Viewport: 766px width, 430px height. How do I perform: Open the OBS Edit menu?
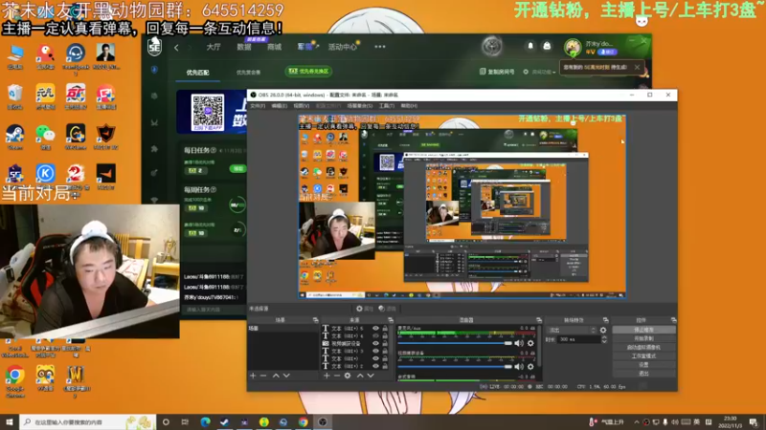pyautogui.click(x=279, y=106)
